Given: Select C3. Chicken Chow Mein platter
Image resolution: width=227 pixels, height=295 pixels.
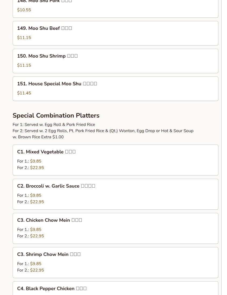Looking at the screenshot, I should [115, 229].
